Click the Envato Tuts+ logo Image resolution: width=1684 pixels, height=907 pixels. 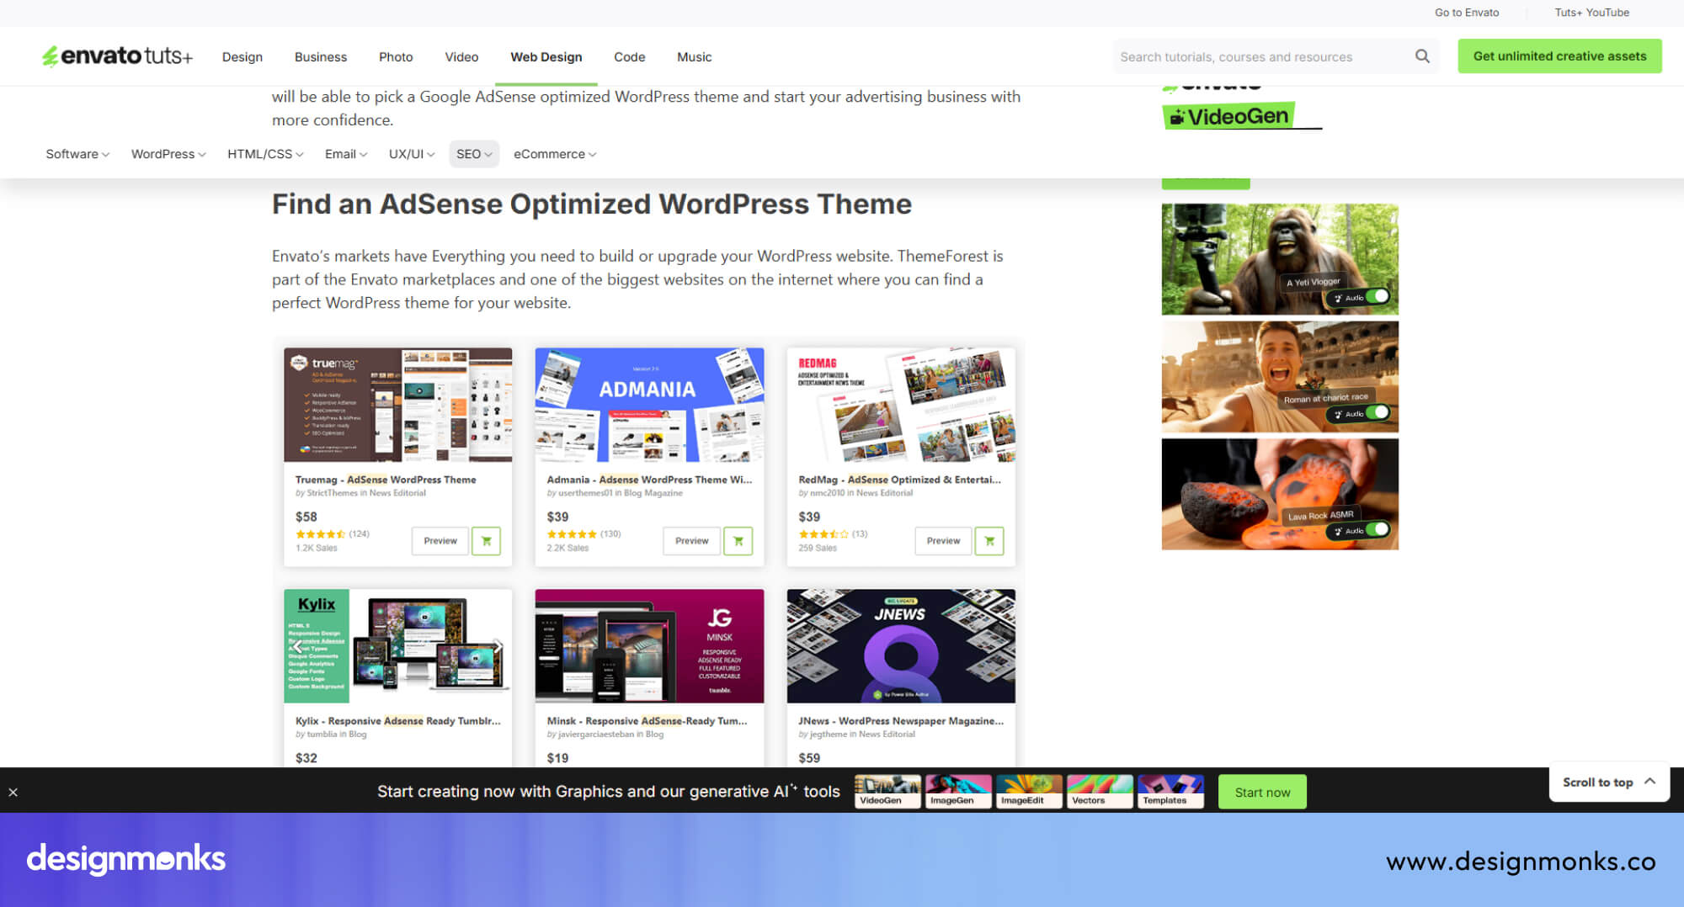[x=117, y=56]
